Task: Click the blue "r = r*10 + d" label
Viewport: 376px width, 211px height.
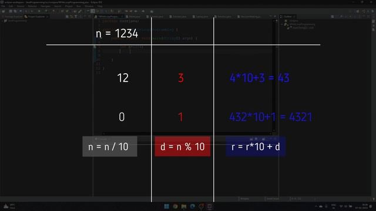Action: pos(256,147)
